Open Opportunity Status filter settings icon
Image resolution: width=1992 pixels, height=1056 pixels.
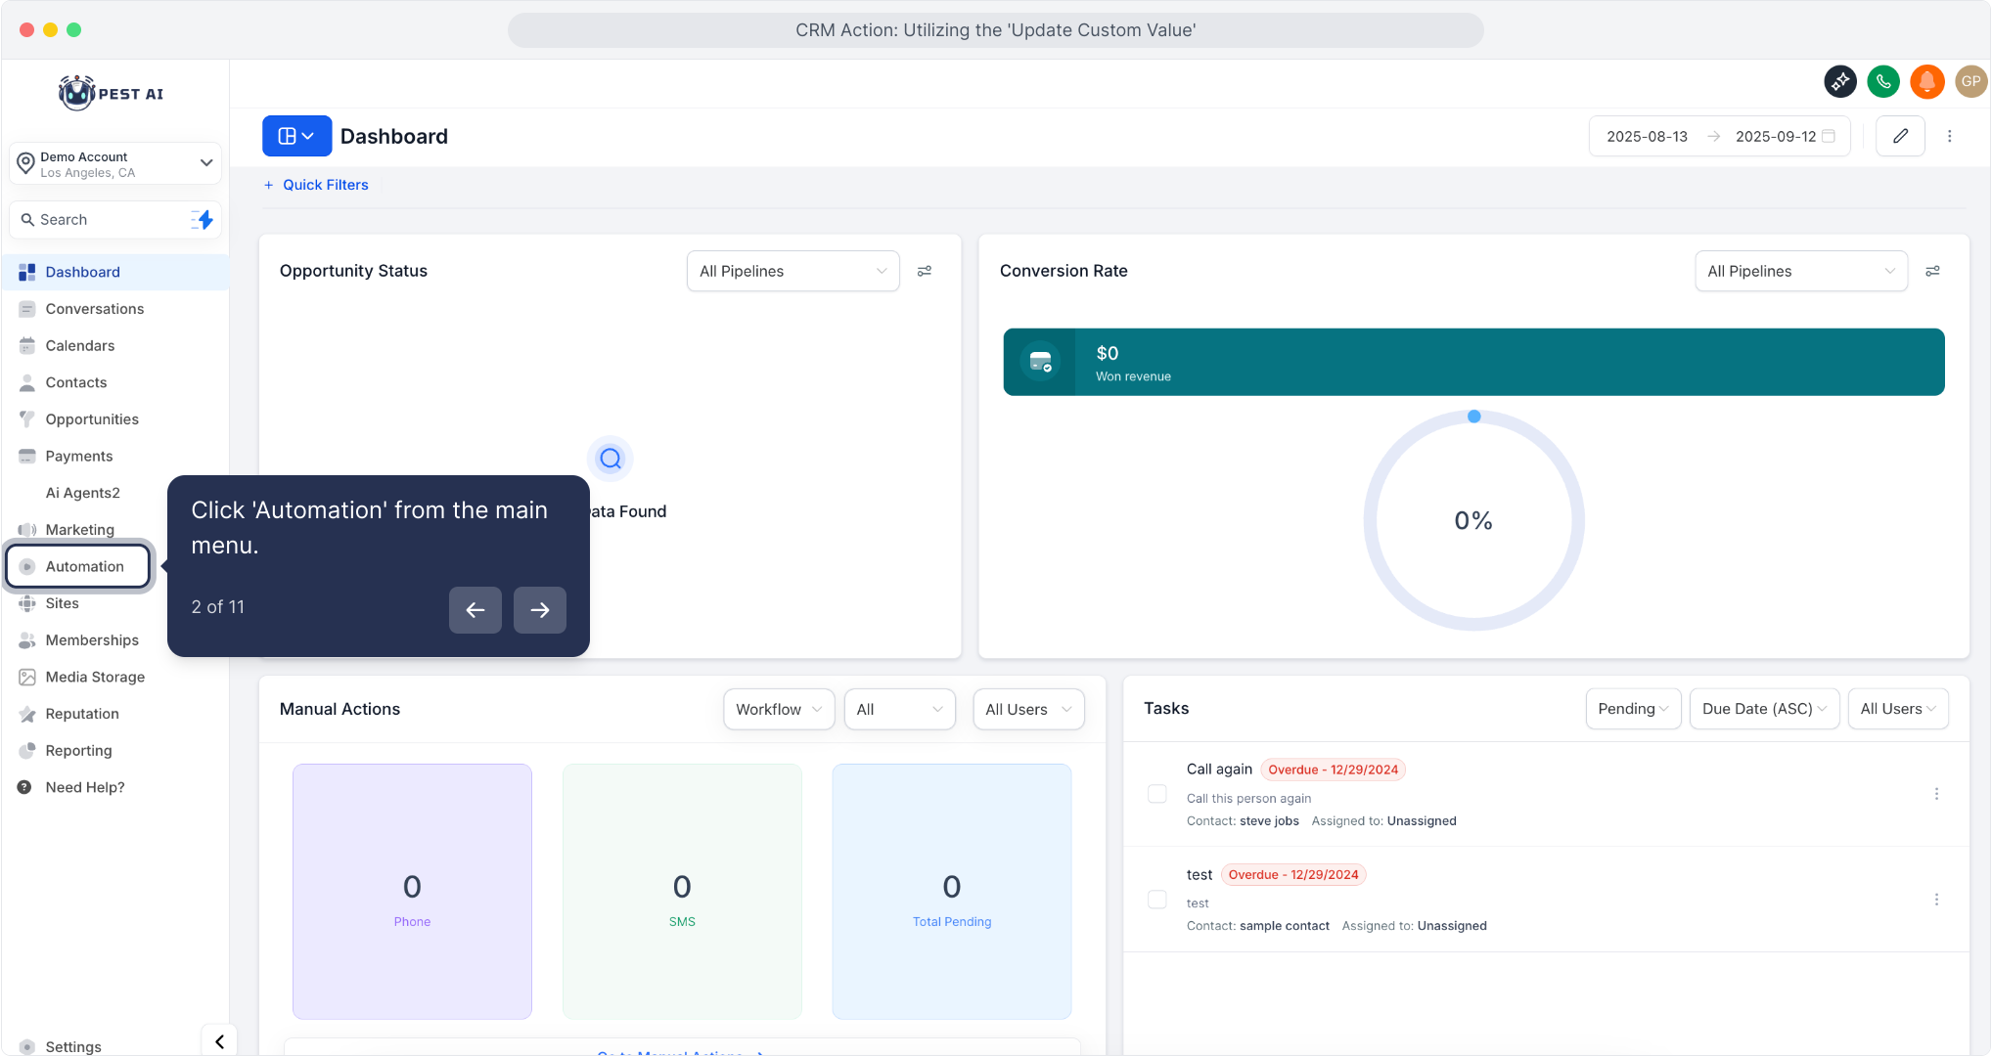tap(924, 271)
